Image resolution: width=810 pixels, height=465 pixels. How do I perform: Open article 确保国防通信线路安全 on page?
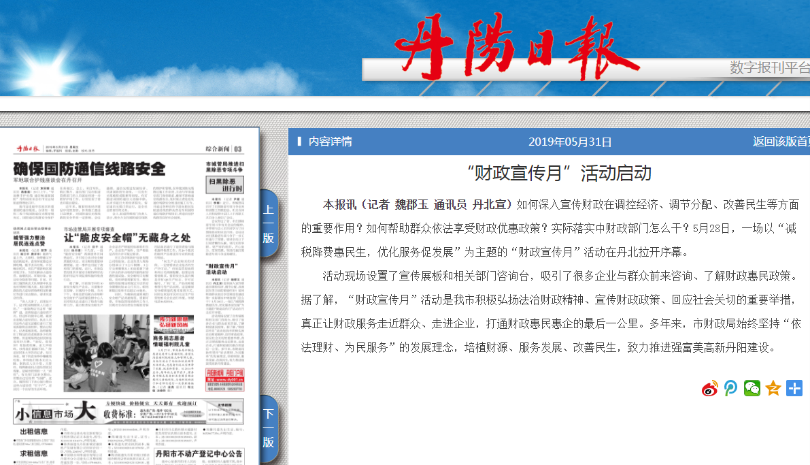90,169
